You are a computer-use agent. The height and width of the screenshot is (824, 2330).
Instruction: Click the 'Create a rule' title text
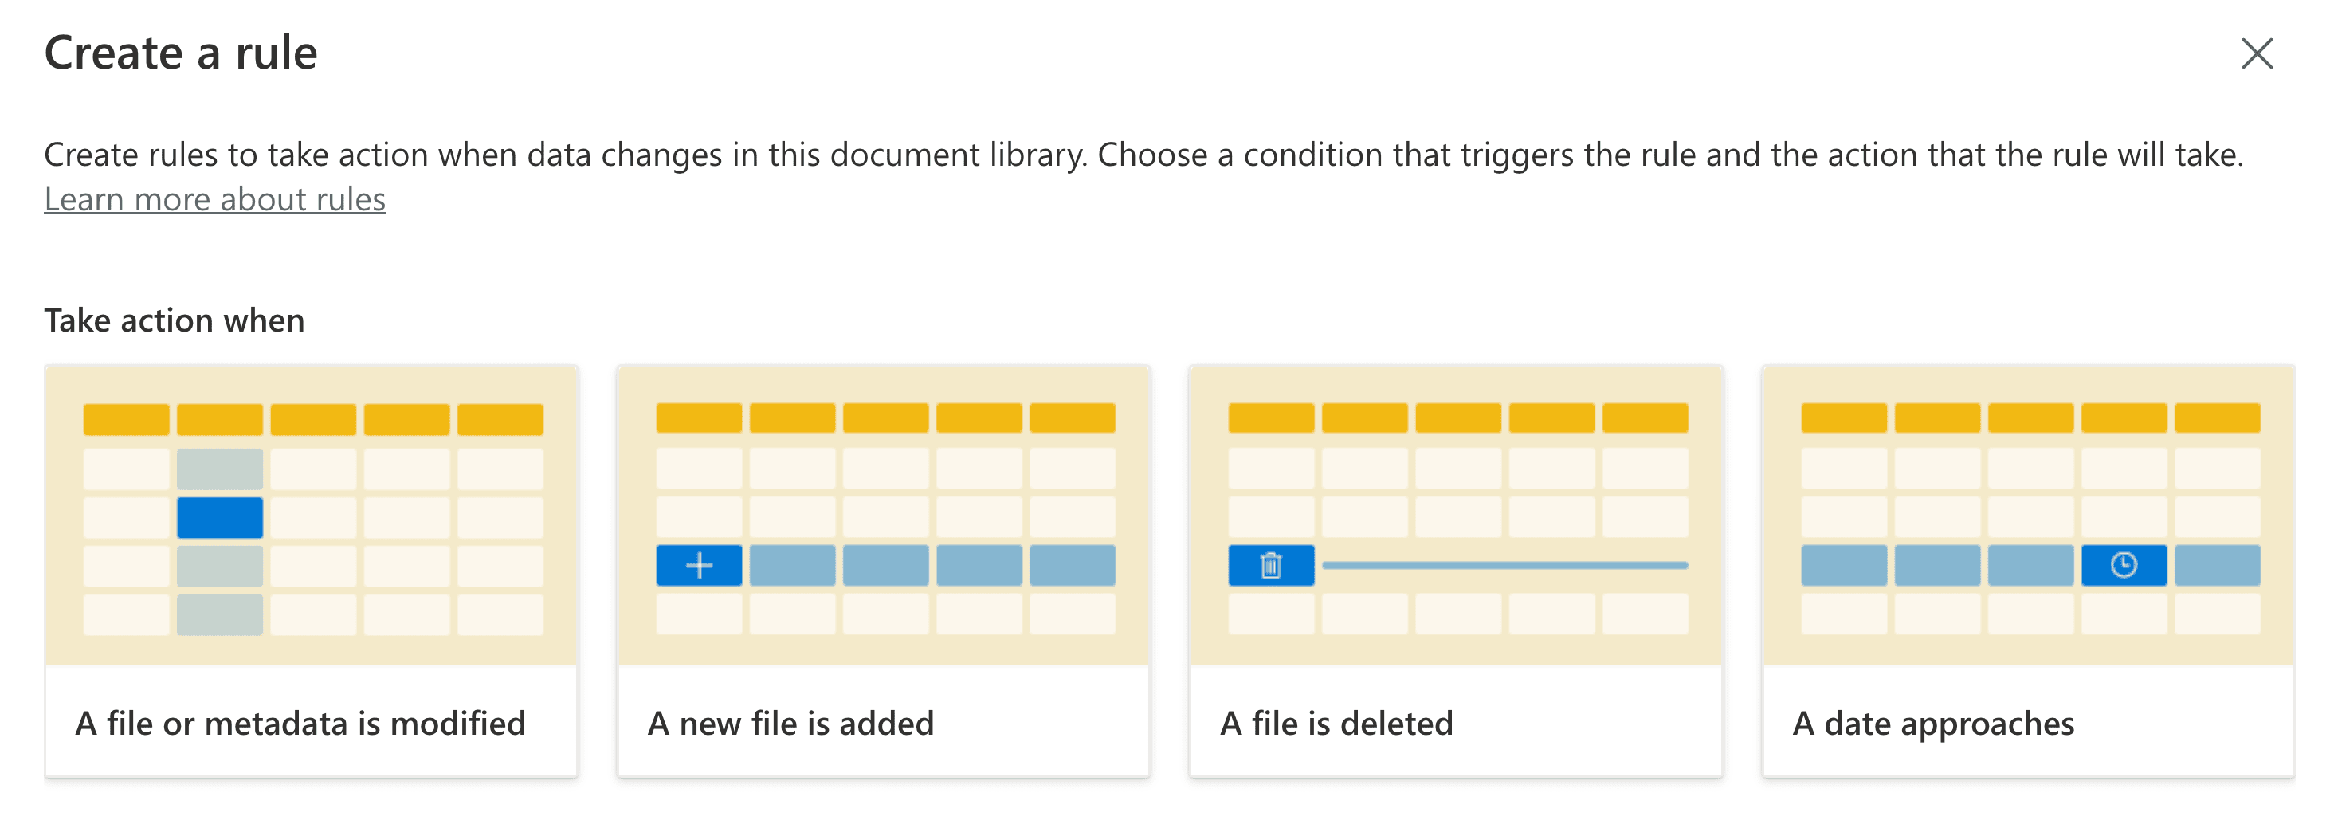[x=181, y=52]
